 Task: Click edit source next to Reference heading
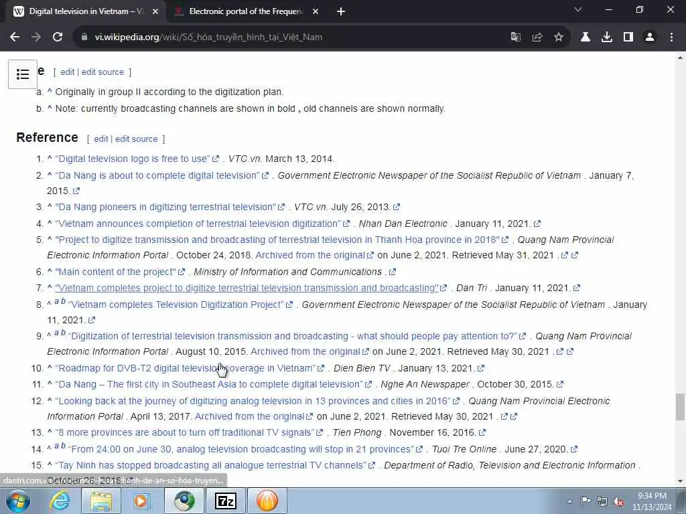click(136, 139)
